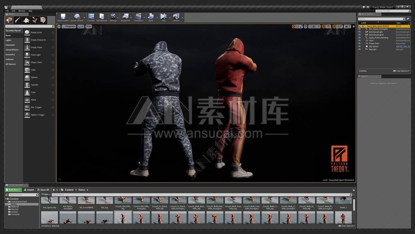The width and height of the screenshot is (415, 234).
Task: Open the Edit menu
Action: coord(13,11)
